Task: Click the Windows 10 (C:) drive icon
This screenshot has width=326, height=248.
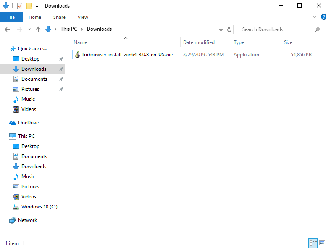Action: coord(16,207)
